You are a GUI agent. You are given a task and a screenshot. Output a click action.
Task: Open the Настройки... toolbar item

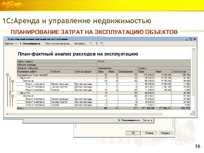click(80, 44)
